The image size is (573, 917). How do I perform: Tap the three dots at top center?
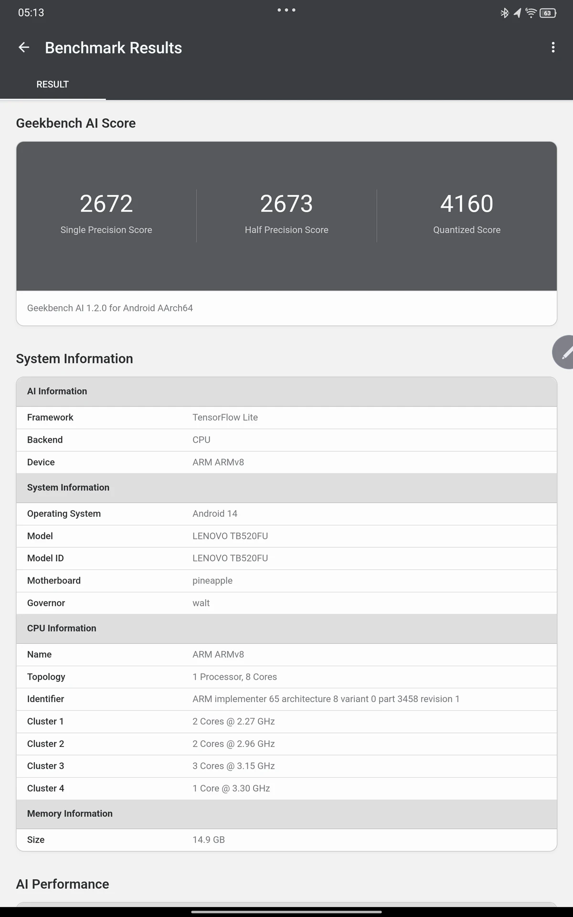(x=286, y=10)
